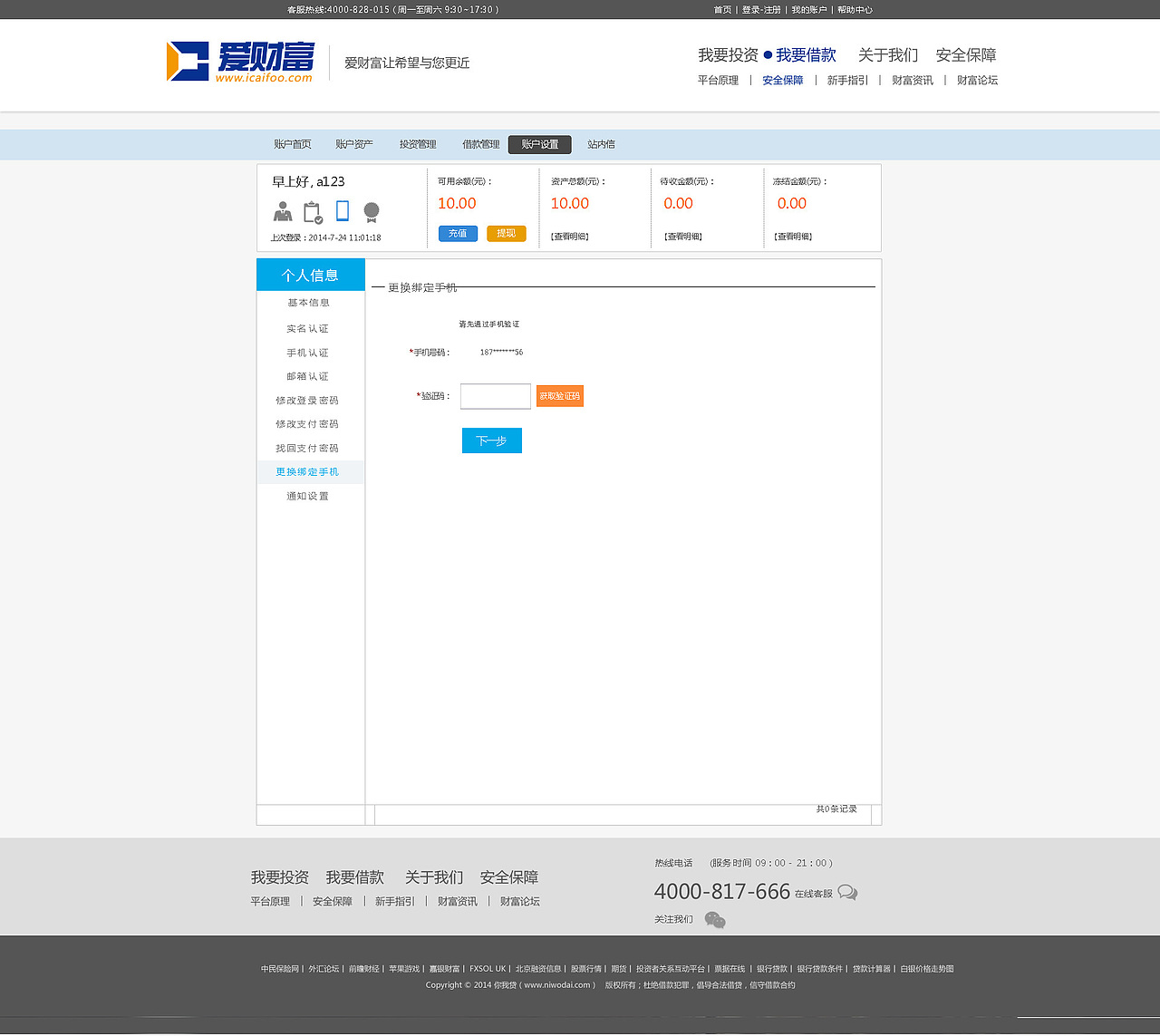Screen dimensions: 1160x1036
Task: Switch to the 账户资产 tab
Action: (x=353, y=144)
